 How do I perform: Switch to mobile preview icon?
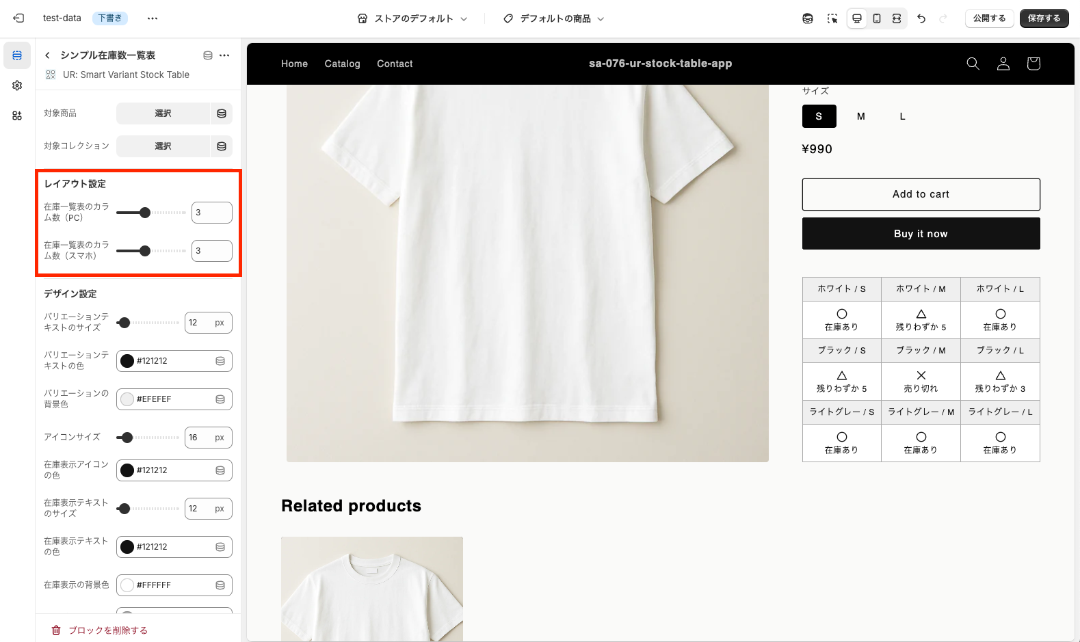tap(877, 18)
